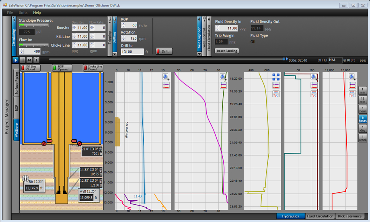Image resolution: width=370 pixels, height=222 pixels.
Task: Click the crossed-out legend icon on the rightmost chart
Action: [x=352, y=94]
